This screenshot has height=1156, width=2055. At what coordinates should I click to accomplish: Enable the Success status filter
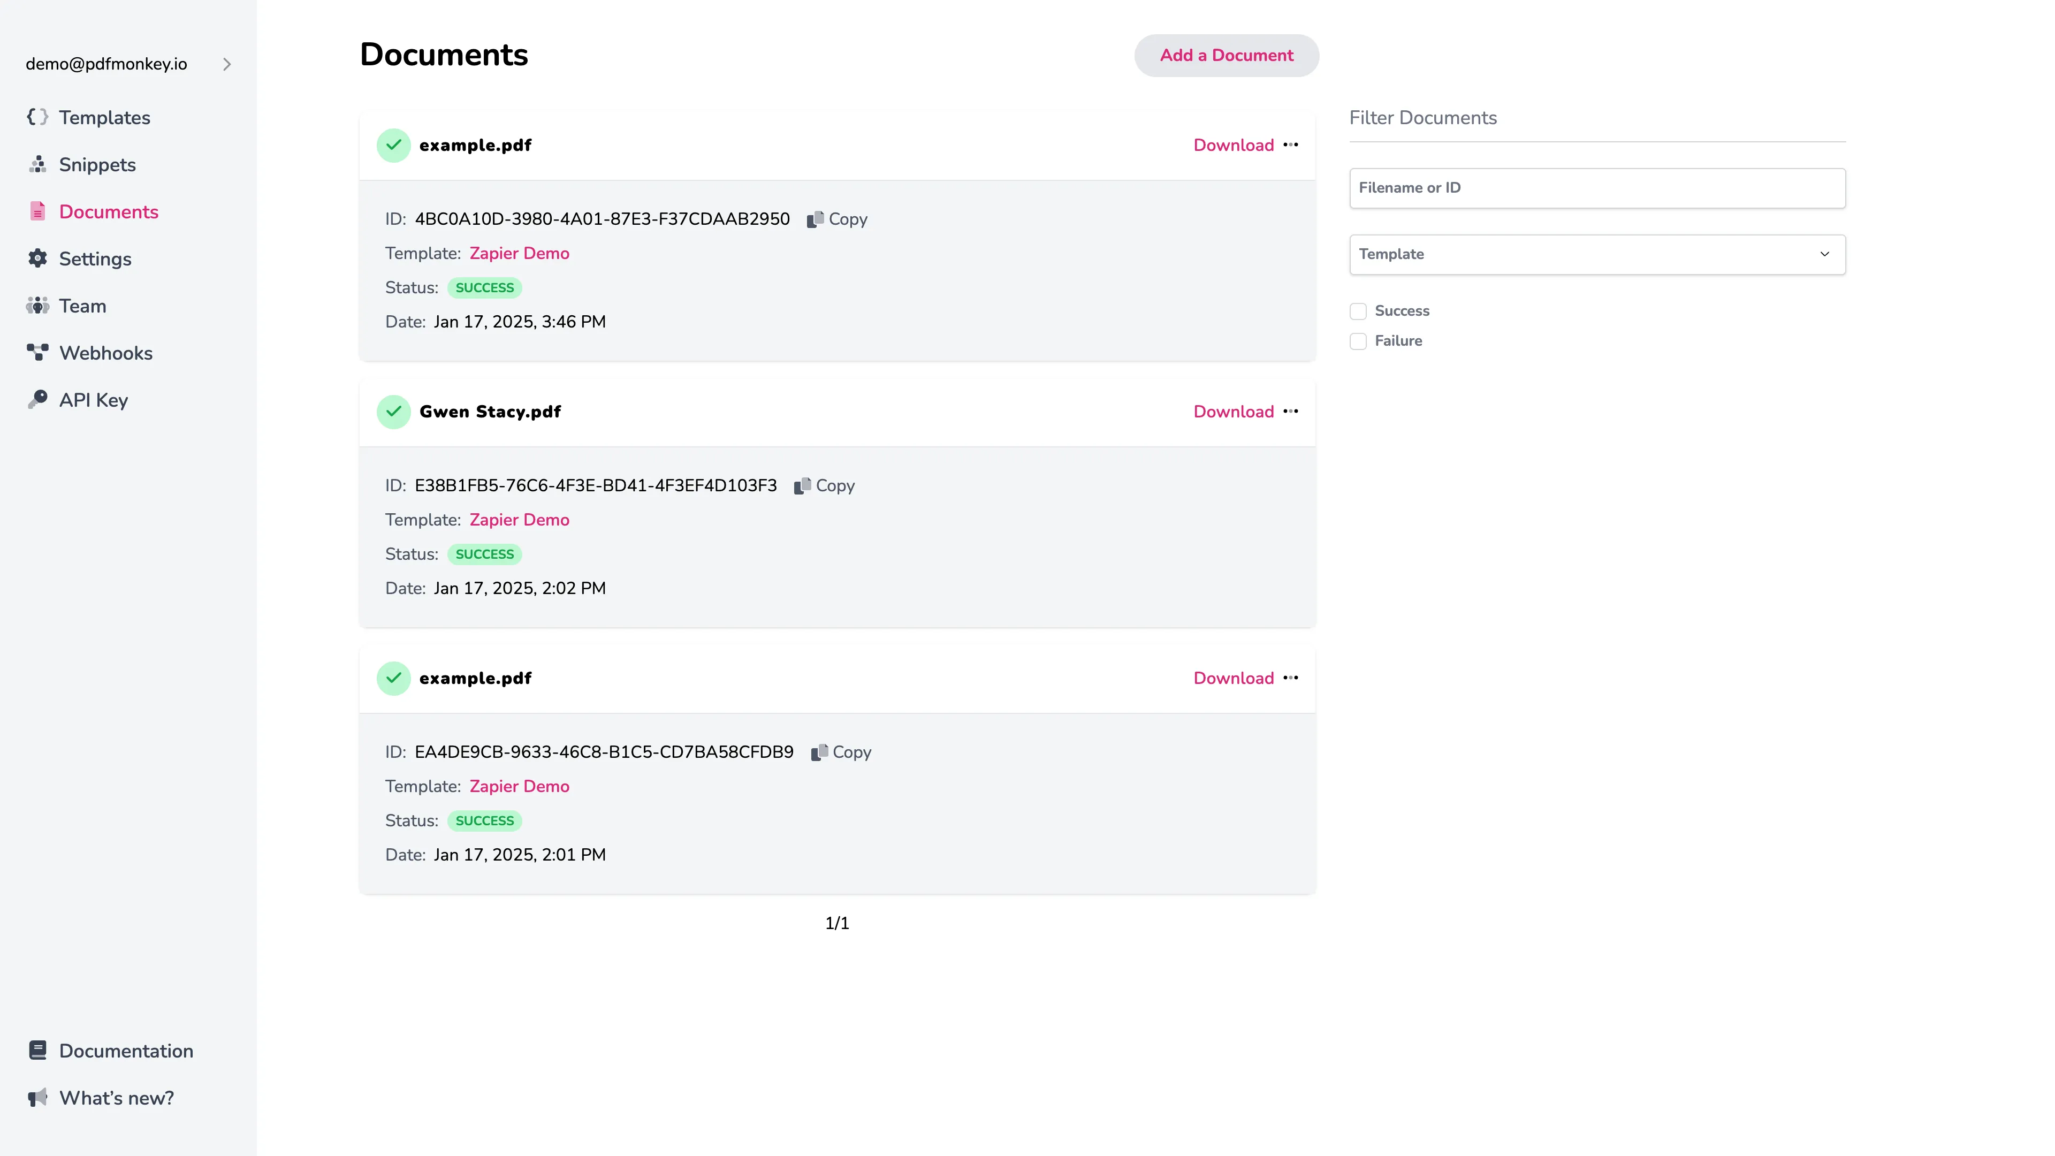coord(1358,310)
